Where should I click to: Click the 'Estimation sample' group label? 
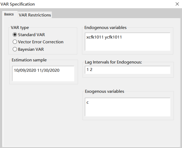(x=29, y=60)
